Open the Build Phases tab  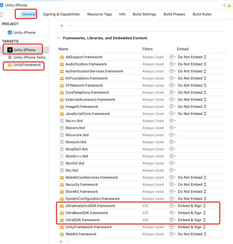pyautogui.click(x=174, y=14)
